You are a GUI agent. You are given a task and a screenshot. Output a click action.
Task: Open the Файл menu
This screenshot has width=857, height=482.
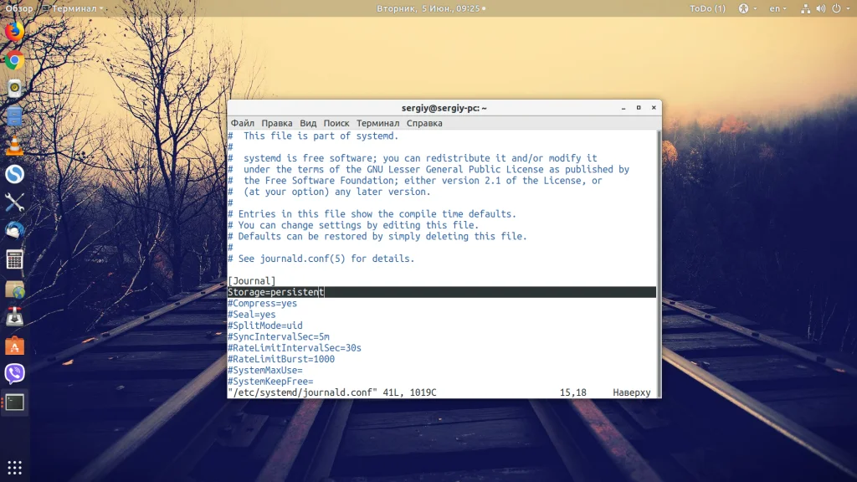click(x=243, y=123)
